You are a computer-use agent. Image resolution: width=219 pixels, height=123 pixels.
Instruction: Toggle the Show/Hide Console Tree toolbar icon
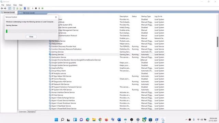[x=10, y=8]
